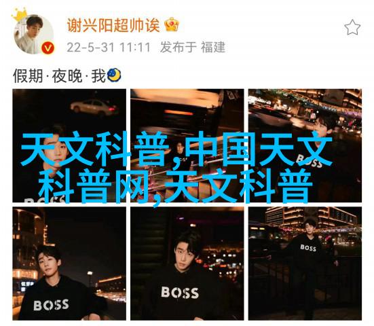Open username 谢兴阳超帅诶 profile link
This screenshot has width=374, height=326.
tap(113, 25)
